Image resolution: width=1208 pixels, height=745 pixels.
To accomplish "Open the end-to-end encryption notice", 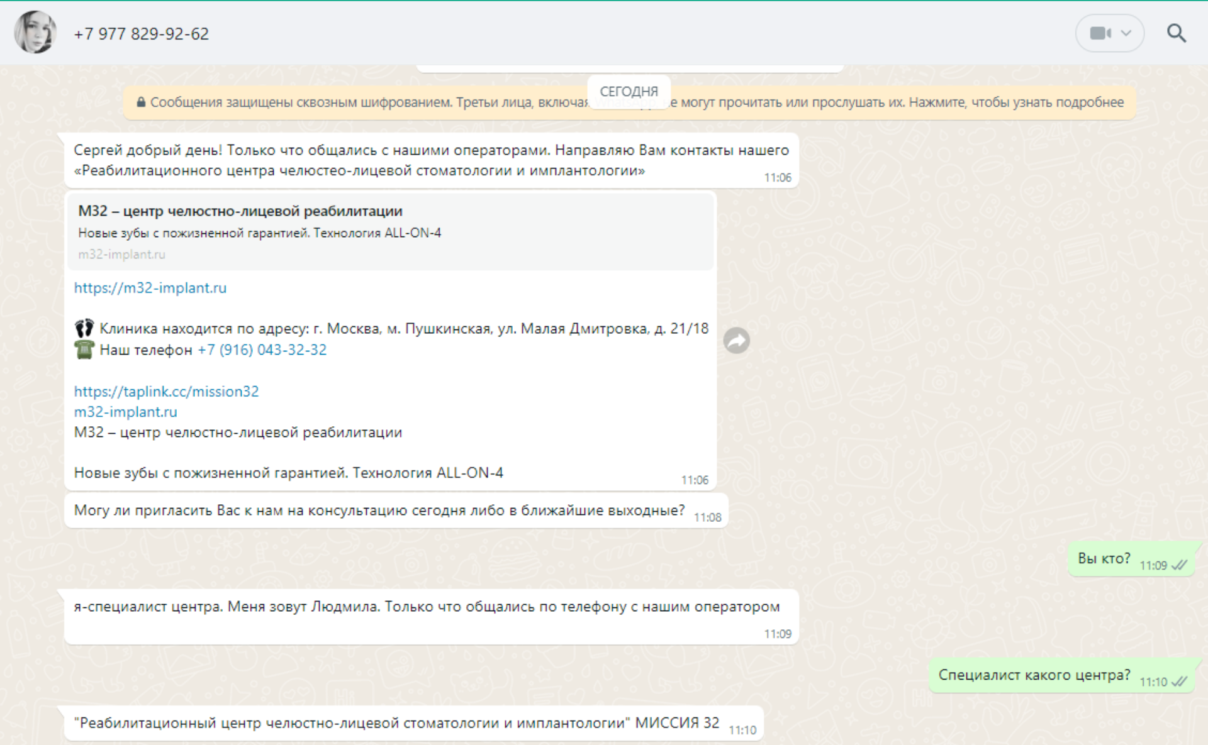I will pyautogui.click(x=630, y=102).
